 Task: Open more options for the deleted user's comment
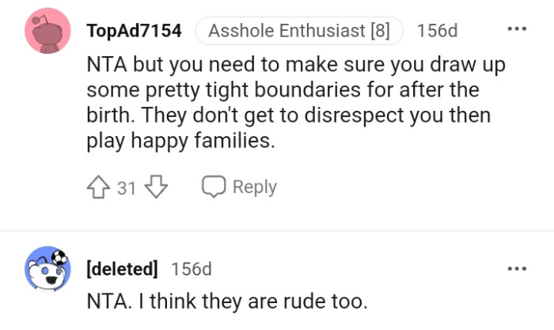pyautogui.click(x=516, y=268)
